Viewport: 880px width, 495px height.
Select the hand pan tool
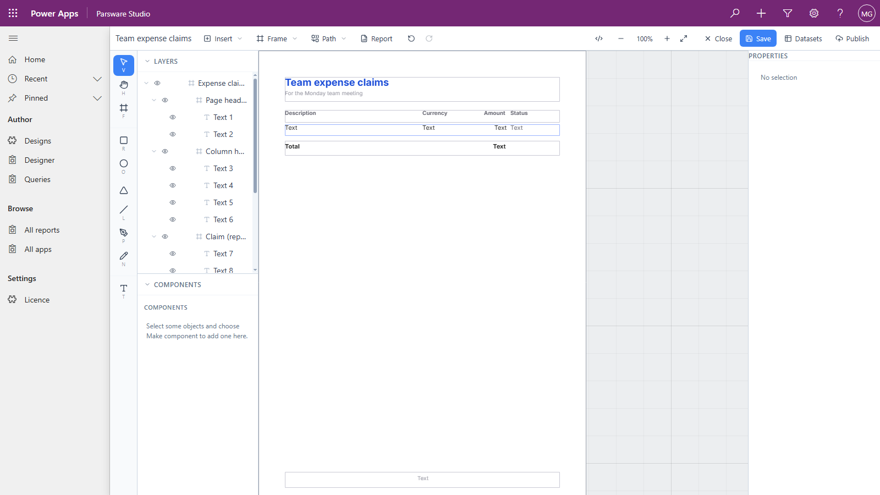(x=124, y=87)
